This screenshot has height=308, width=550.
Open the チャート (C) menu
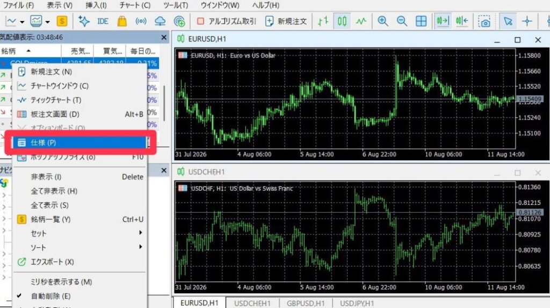[x=135, y=5]
